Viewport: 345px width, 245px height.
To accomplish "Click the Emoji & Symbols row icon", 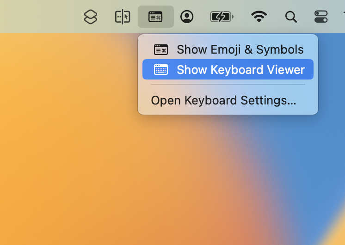I will coord(161,49).
